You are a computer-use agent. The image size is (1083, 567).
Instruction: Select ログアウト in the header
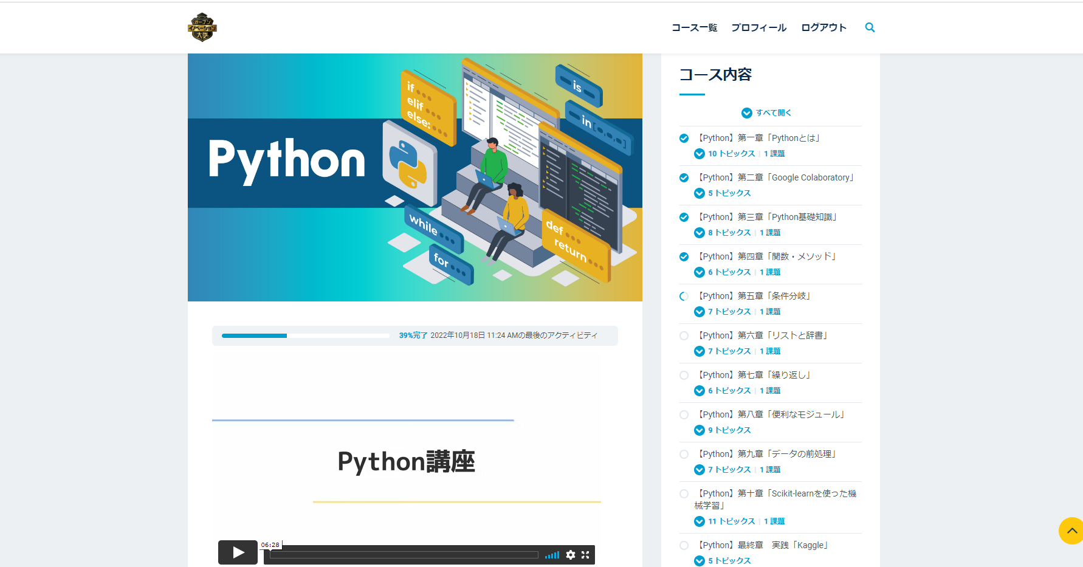(823, 27)
